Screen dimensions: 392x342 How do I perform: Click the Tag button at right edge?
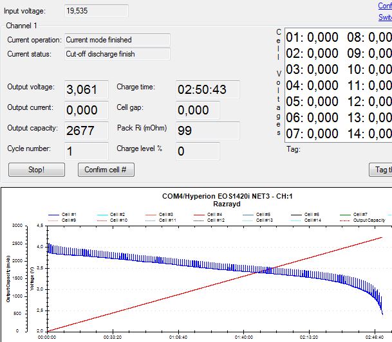380,170
